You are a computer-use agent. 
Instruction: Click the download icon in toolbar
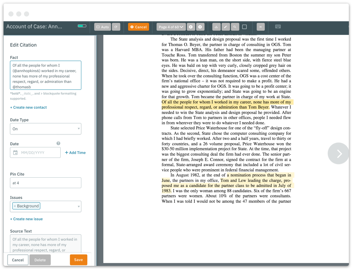(x=216, y=27)
